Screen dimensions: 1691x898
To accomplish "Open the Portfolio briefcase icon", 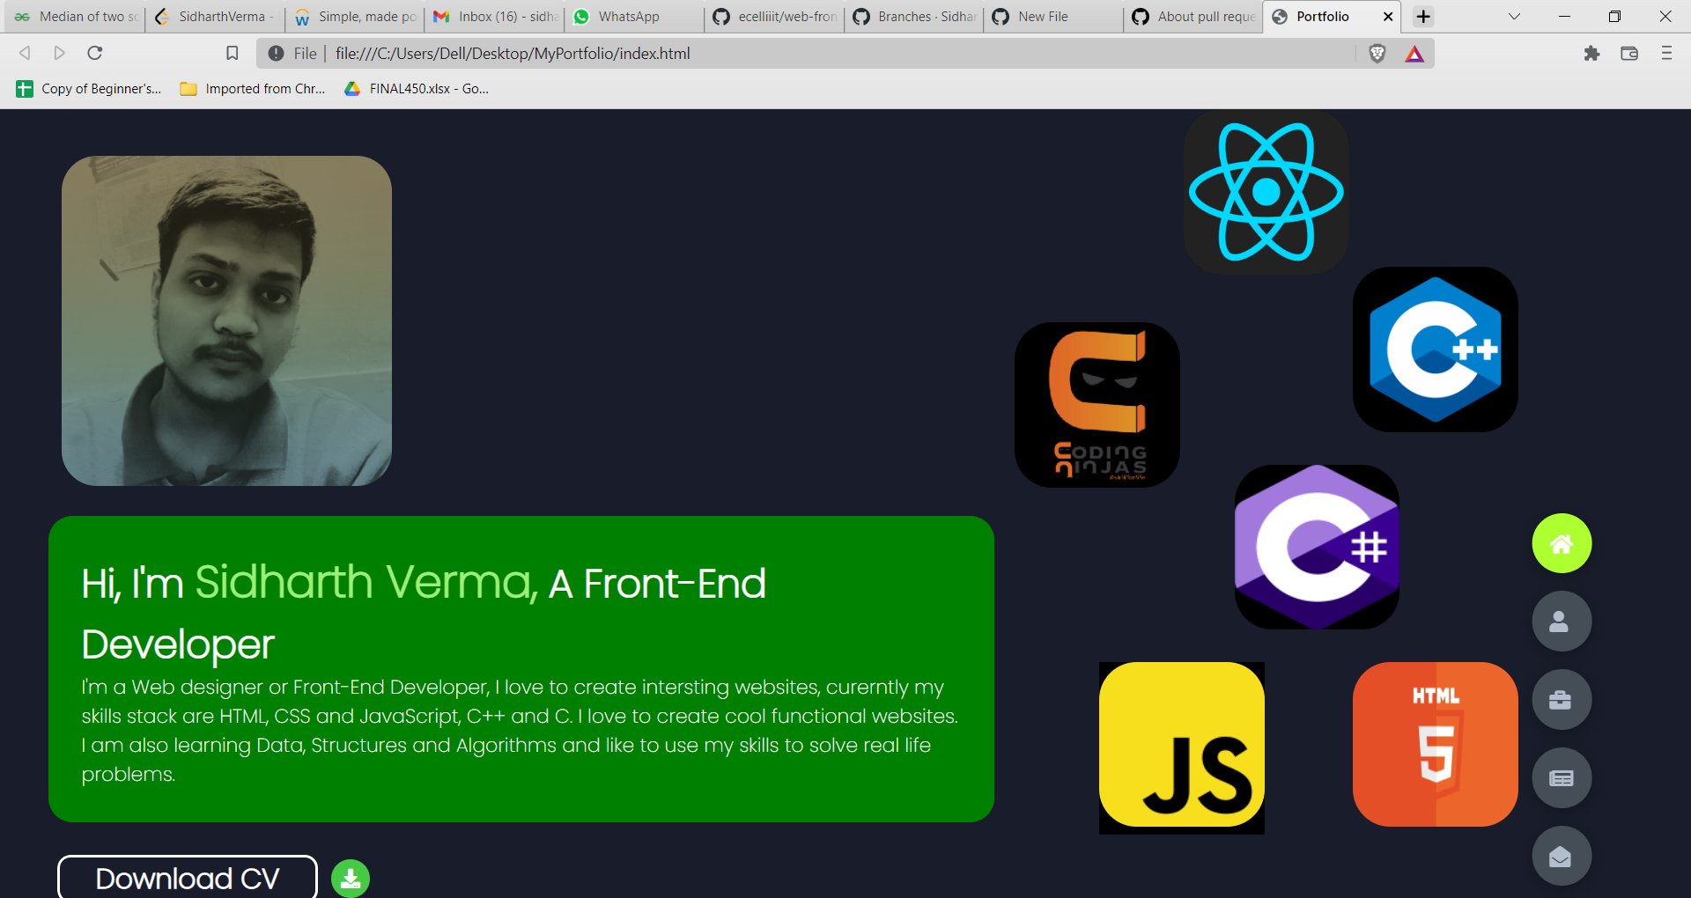I will 1562,700.
